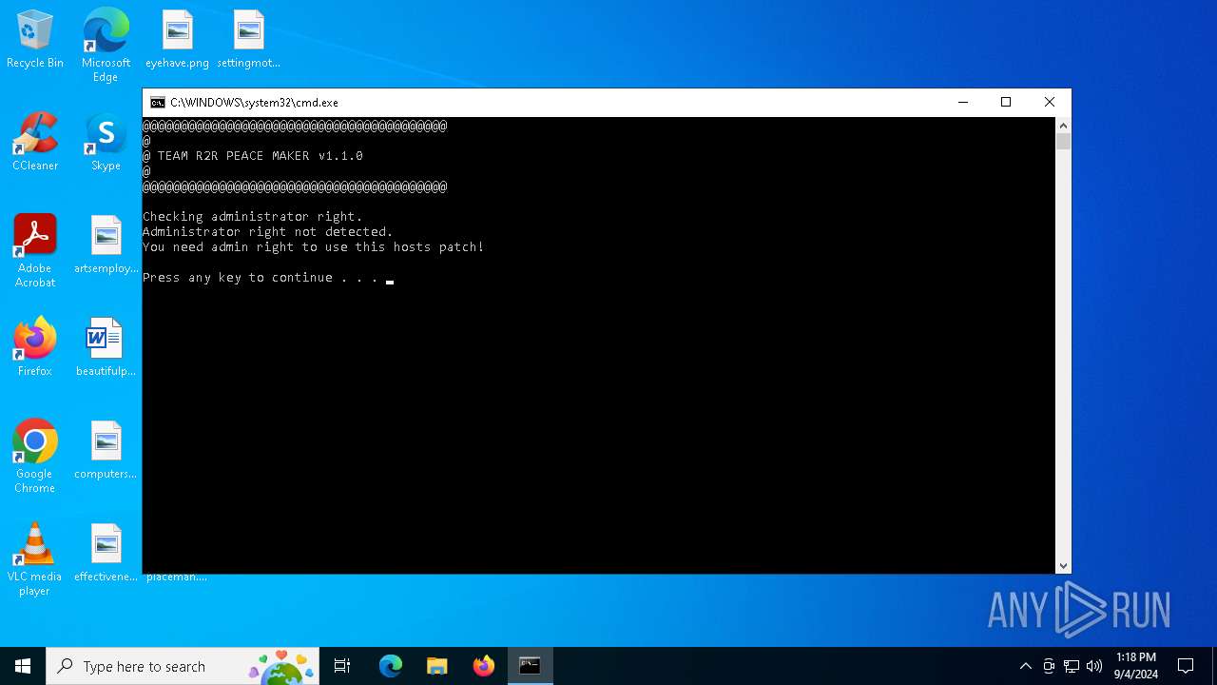This screenshot has width=1217, height=685.
Task: Click the 'You need admin right' line
Action: click(x=313, y=247)
